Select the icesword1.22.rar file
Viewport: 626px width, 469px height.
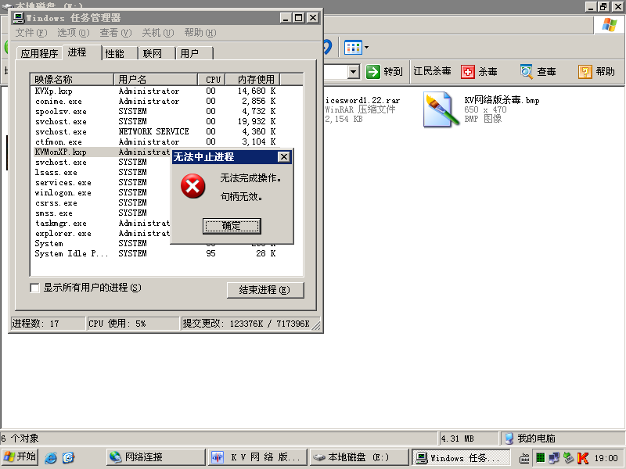[x=362, y=109]
